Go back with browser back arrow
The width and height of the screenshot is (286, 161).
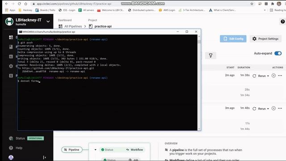[7, 4]
